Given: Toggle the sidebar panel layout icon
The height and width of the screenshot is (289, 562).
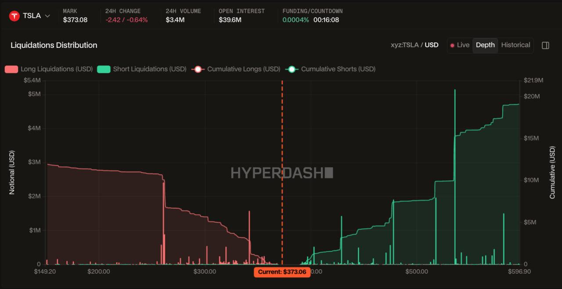Looking at the screenshot, I should (x=545, y=45).
